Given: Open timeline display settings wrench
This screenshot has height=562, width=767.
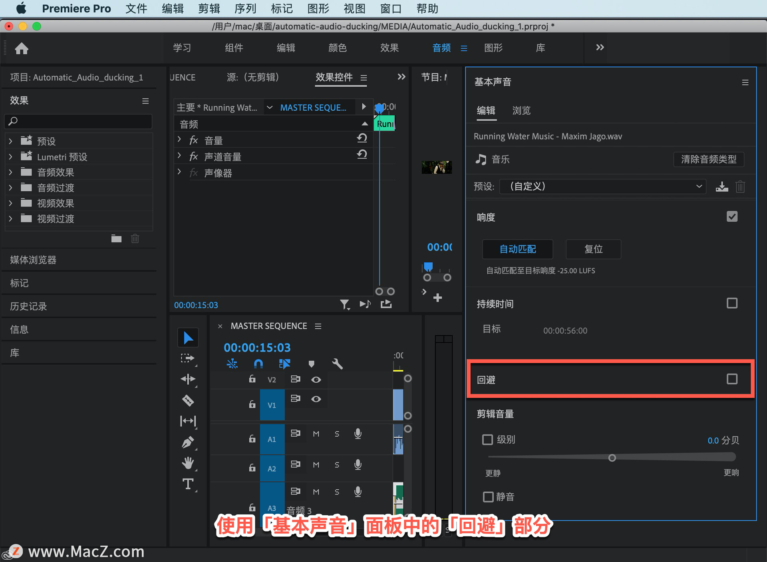Looking at the screenshot, I should (x=337, y=364).
